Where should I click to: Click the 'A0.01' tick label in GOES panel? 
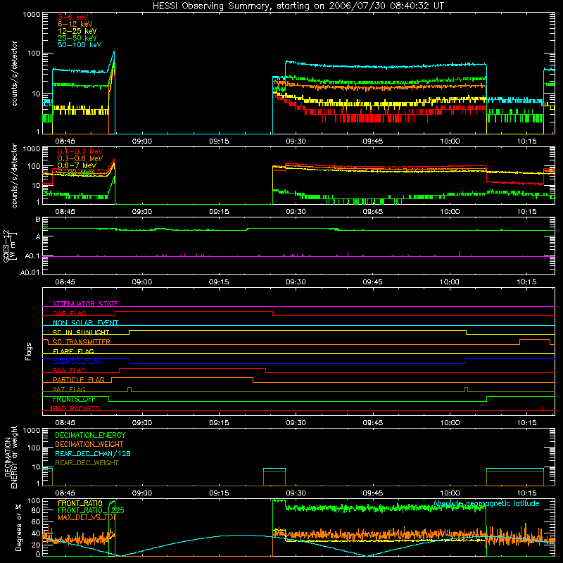(x=30, y=273)
